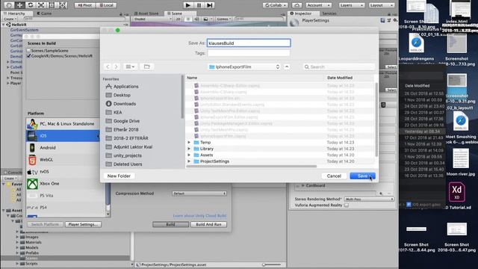Toggle Vuforia Augmented Reality checkbox
The width and height of the screenshot is (478, 269).
[x=347, y=205]
